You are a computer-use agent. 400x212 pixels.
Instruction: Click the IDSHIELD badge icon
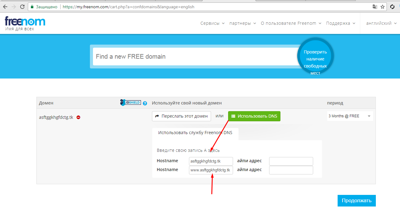click(x=131, y=103)
